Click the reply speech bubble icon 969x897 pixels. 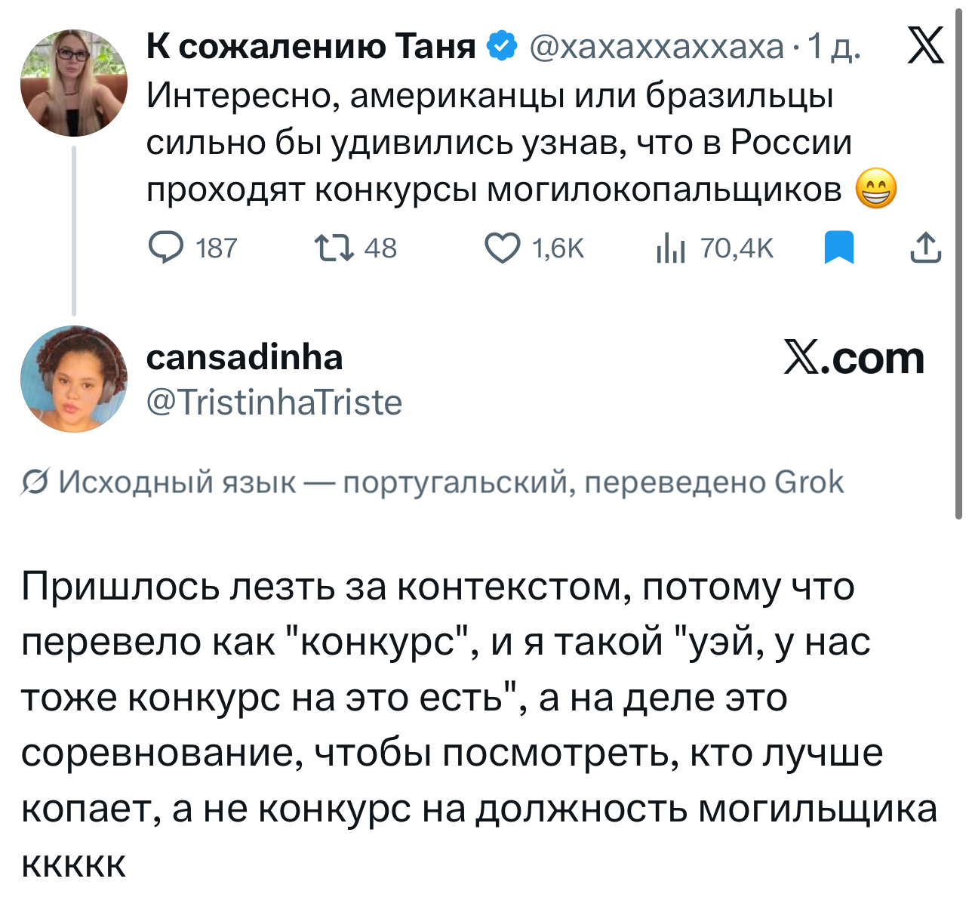coord(165,248)
